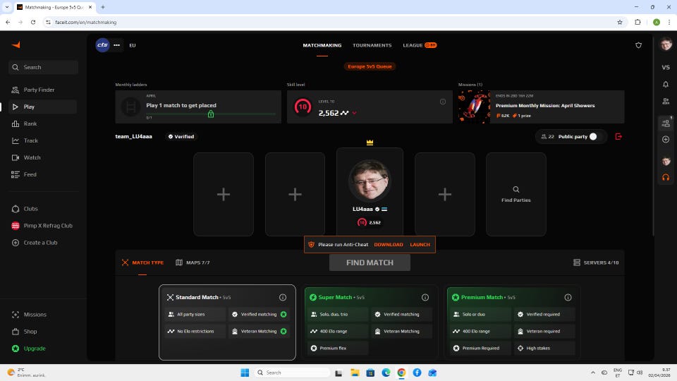Click the Anti-Cheat DOWNLOAD link

point(388,245)
